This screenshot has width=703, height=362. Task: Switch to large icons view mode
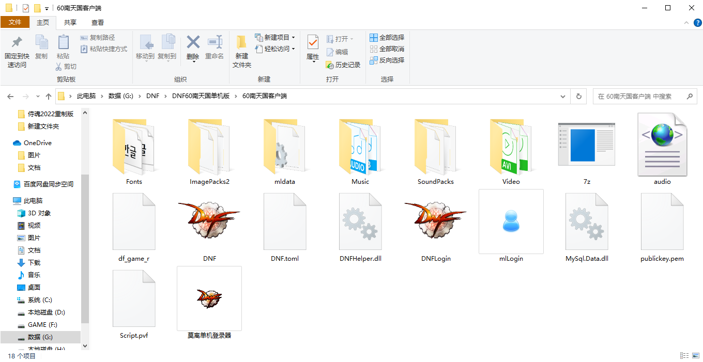[x=696, y=356]
